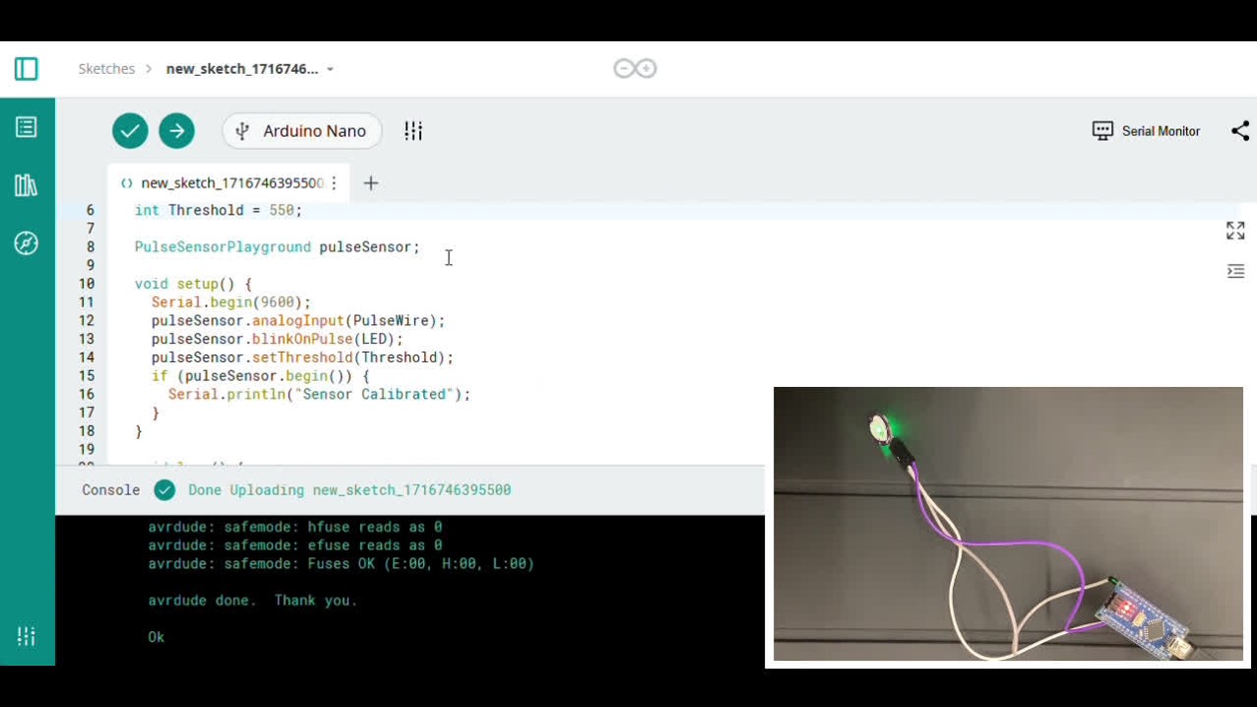
Task: Click console line 'efuse reads as 0'
Action: (295, 546)
